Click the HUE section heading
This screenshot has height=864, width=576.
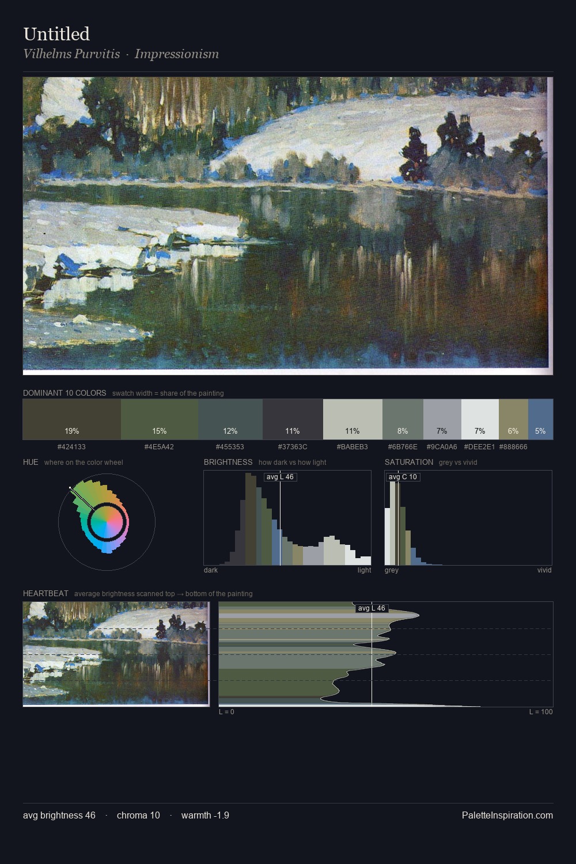click(31, 462)
